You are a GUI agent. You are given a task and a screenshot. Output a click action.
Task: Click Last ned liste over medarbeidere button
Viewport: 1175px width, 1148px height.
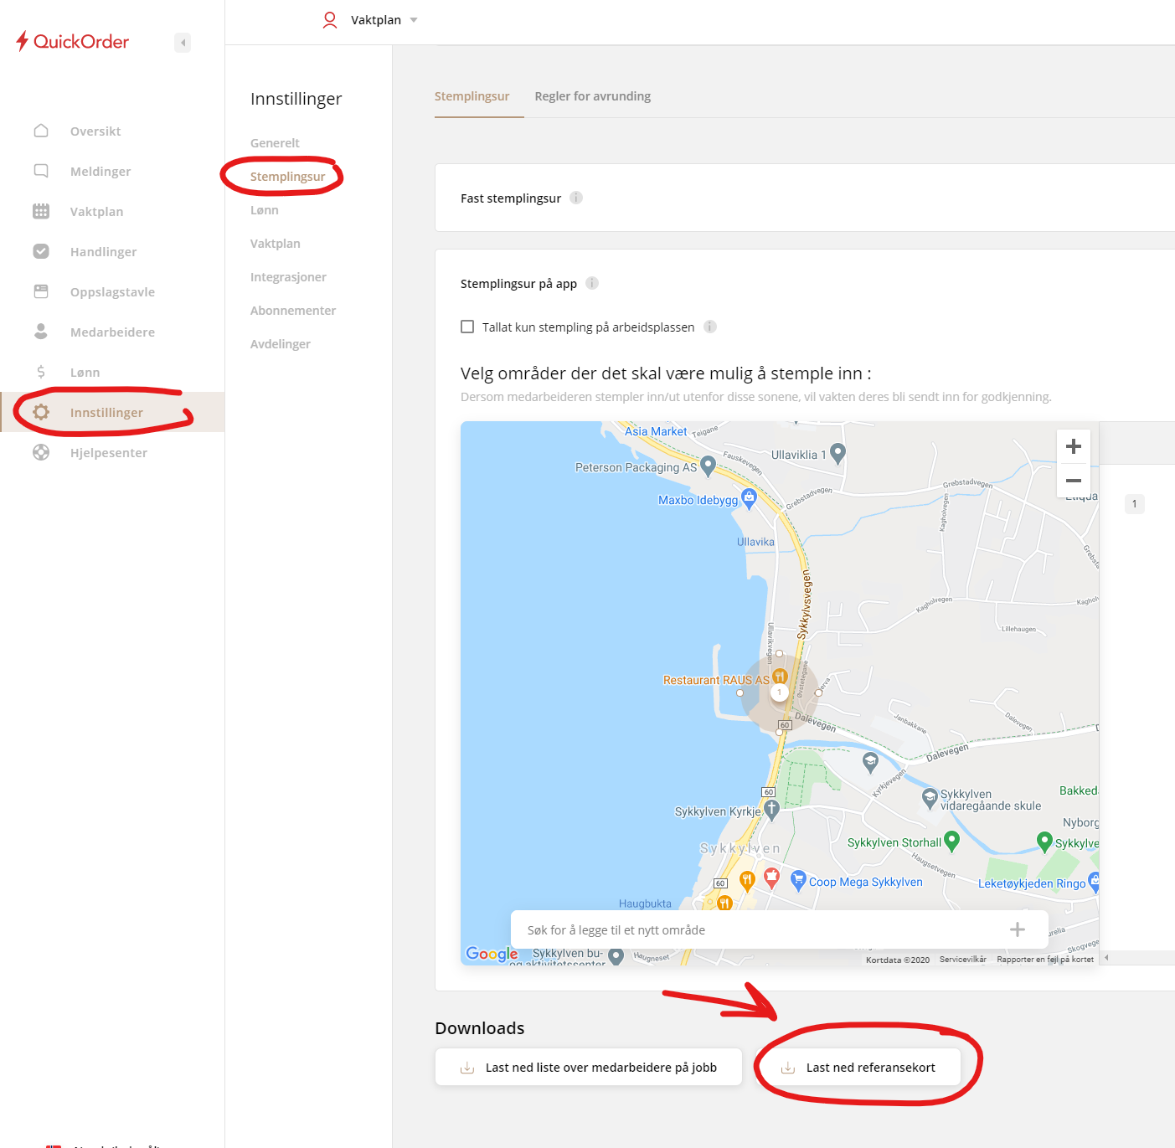(x=588, y=1068)
